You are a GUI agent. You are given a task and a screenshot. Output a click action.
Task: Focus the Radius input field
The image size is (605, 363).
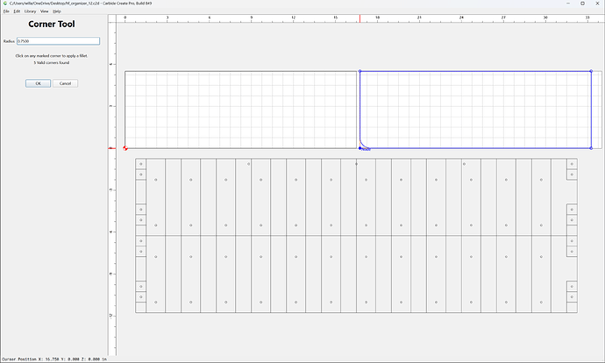58,41
